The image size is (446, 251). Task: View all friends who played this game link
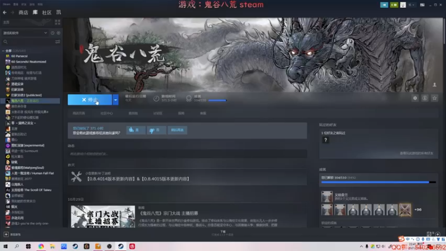coord(416,153)
